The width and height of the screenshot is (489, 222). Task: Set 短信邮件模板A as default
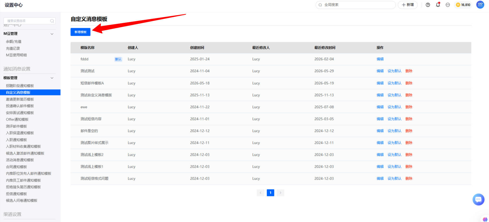pos(394,83)
